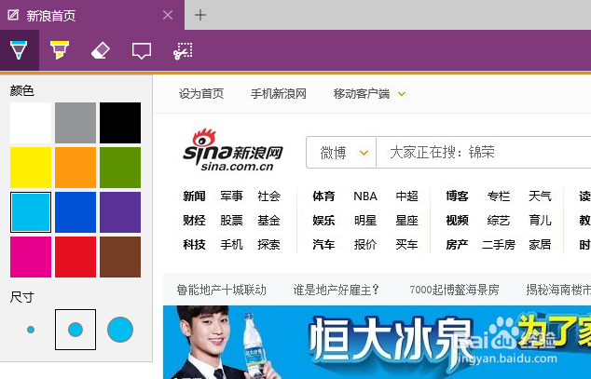The width and height of the screenshot is (591, 379).
Task: Click the search input field 大家正在搜
Action: point(484,153)
